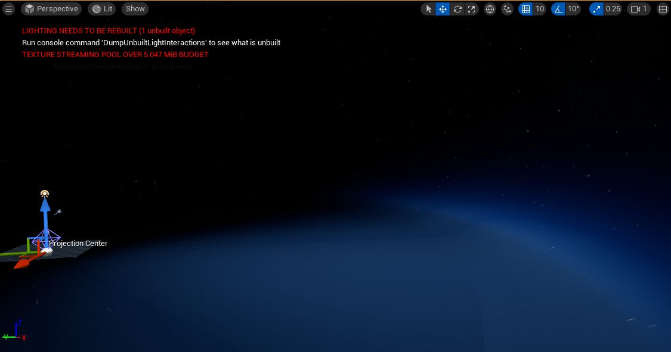This screenshot has width=671, height=352.
Task: Click the viewport layout maximize/restore icon
Action: coord(663,9)
